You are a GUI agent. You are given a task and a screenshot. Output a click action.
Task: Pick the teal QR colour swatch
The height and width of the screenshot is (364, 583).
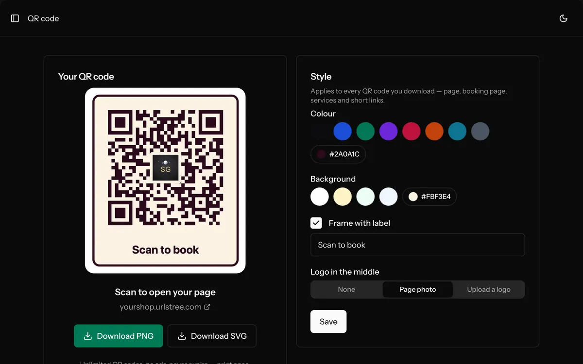pos(457,132)
